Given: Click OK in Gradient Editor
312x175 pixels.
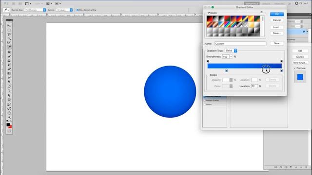Looking at the screenshot, I should [277, 14].
